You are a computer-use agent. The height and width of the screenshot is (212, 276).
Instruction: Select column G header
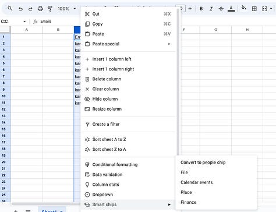click(215, 30)
